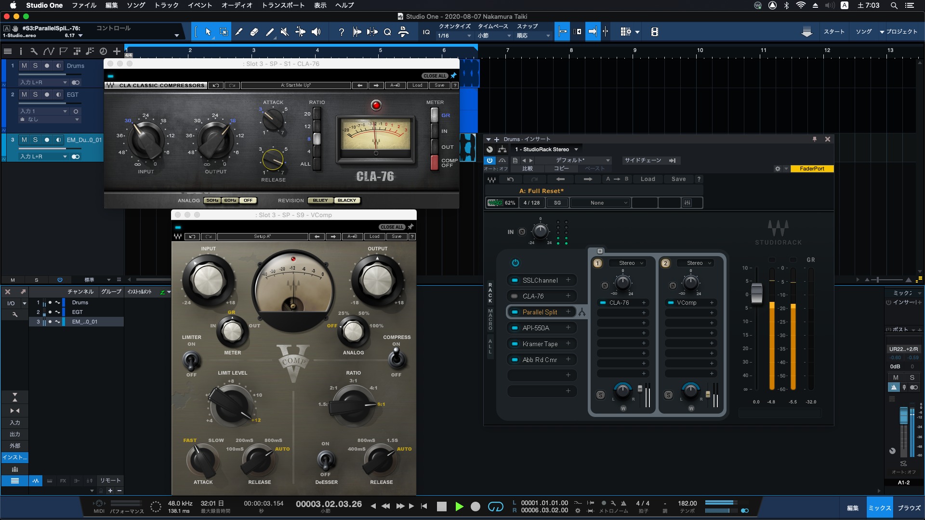Select the Eraser tool
The image size is (925, 520).
(x=254, y=32)
